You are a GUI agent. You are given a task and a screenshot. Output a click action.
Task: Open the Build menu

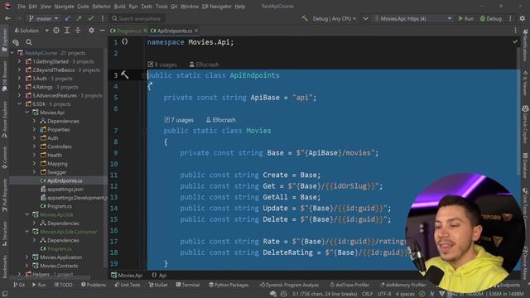[x=119, y=7]
